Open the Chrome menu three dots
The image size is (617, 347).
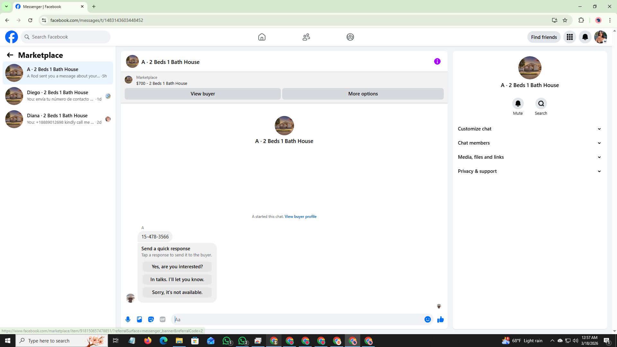pyautogui.click(x=610, y=20)
